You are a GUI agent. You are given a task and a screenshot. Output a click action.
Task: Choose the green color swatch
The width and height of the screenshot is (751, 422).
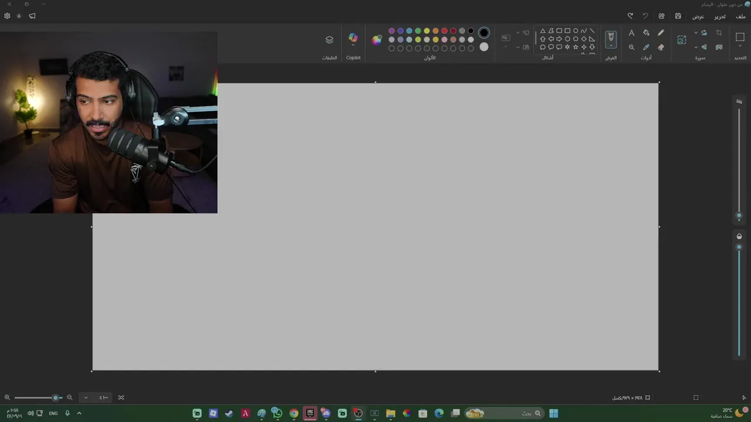[x=418, y=31]
